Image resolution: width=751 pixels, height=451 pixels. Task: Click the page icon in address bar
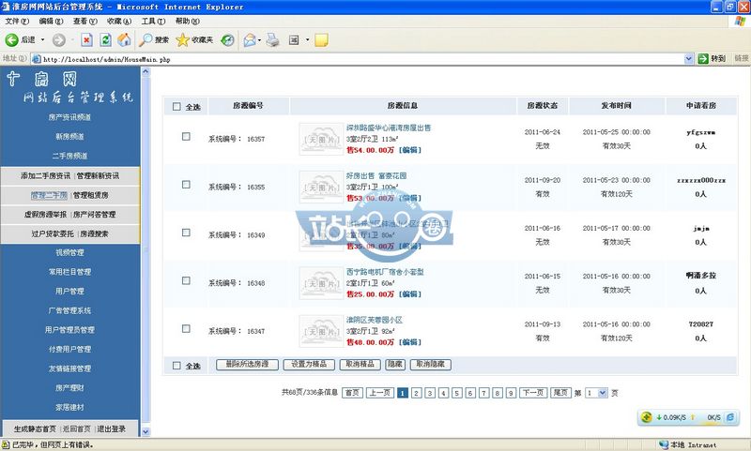pyautogui.click(x=36, y=59)
